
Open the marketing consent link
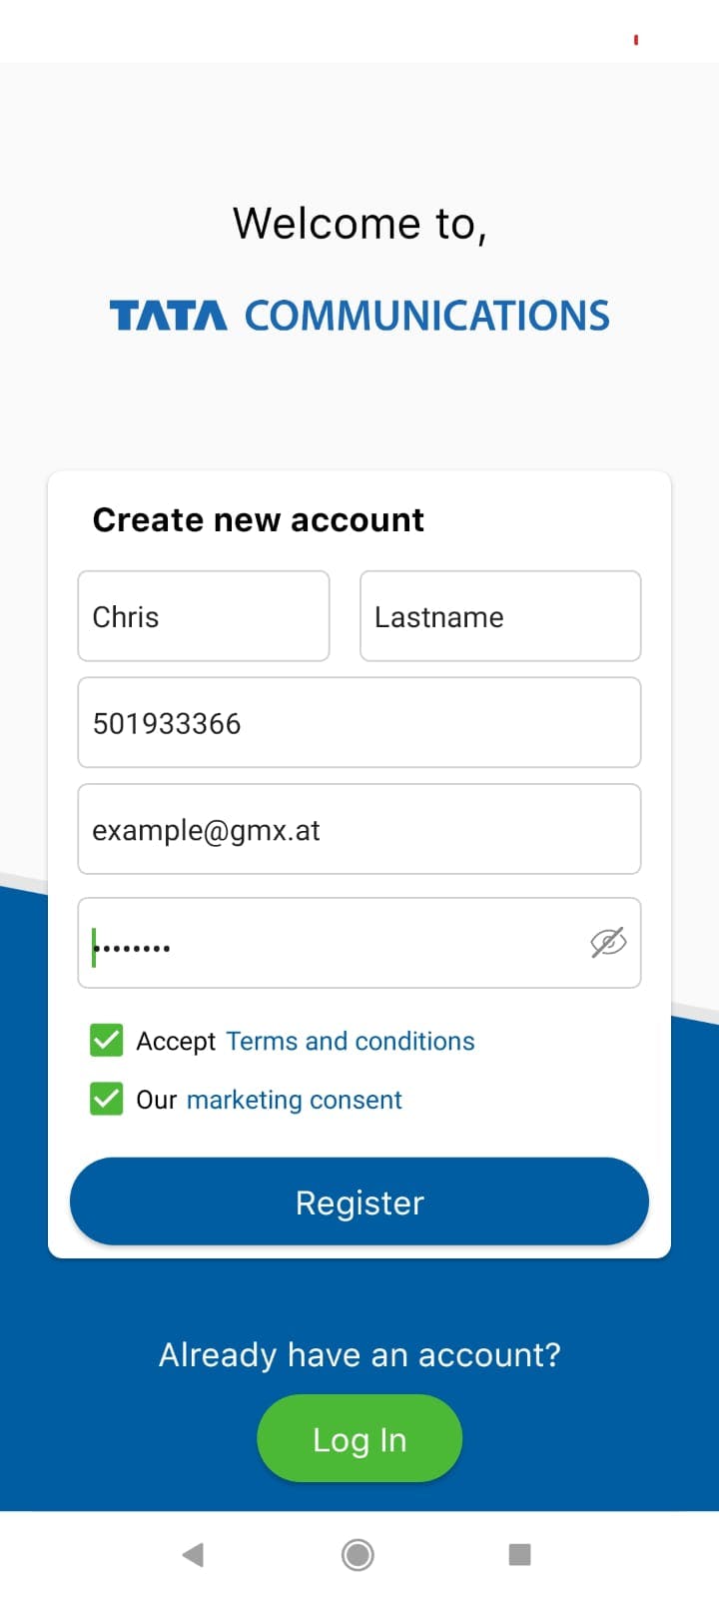295,1100
